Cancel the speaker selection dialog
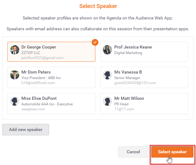This screenshot has width=196, height=165. [x=133, y=152]
